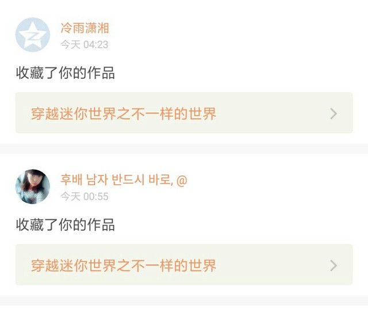This screenshot has width=368, height=313.
Task: Click the Z letter inside the star avatar
Action: coord(32,36)
